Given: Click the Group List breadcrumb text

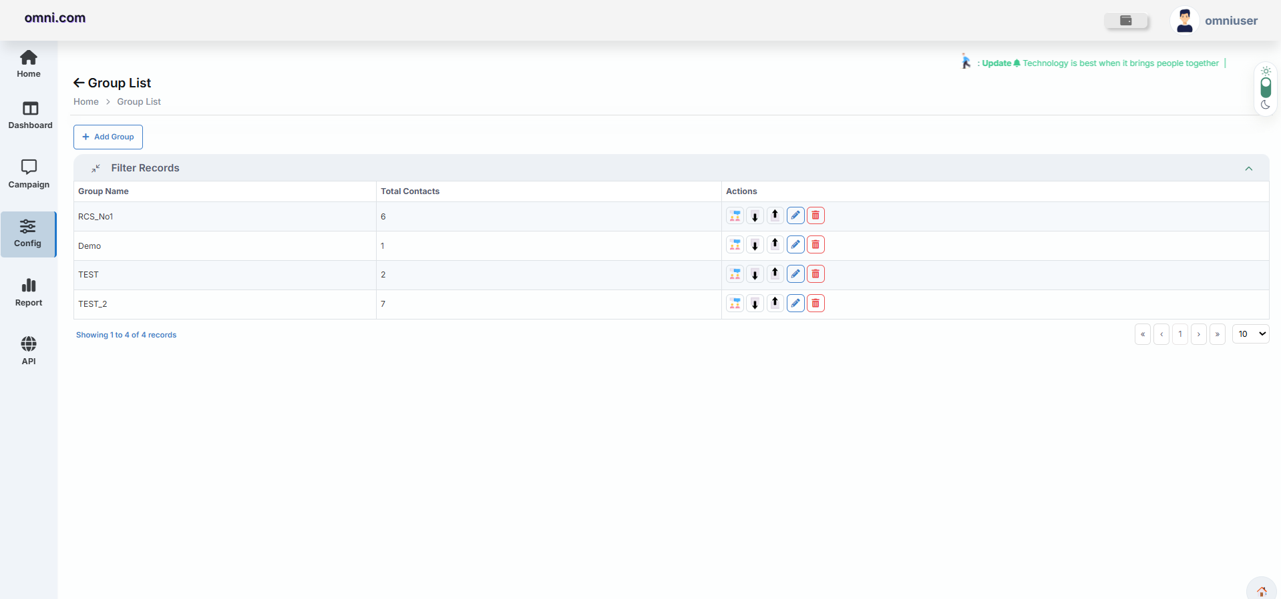Looking at the screenshot, I should point(139,101).
